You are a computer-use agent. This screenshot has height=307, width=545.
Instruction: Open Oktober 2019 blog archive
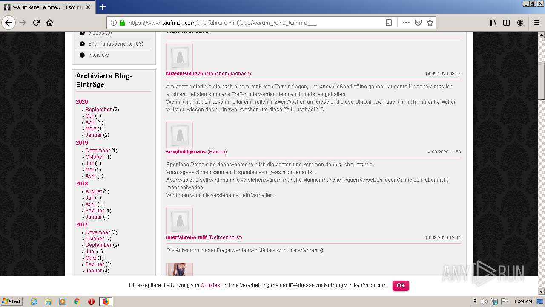pos(95,157)
